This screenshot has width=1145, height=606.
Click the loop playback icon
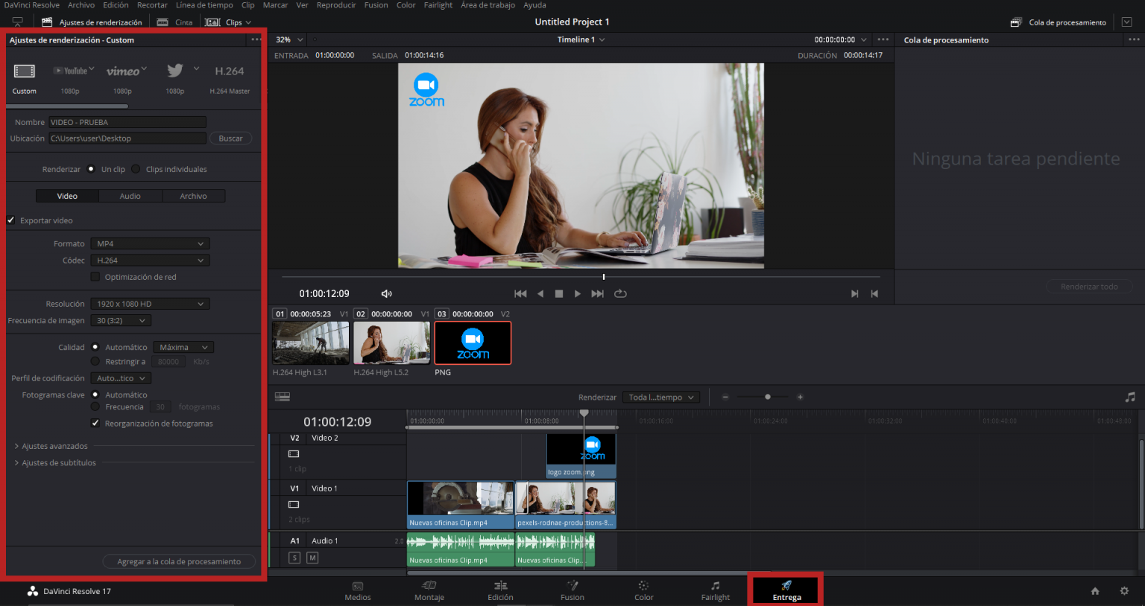tap(620, 293)
